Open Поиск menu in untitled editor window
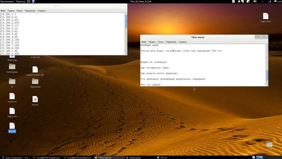The image size is (282, 159). click(160, 42)
